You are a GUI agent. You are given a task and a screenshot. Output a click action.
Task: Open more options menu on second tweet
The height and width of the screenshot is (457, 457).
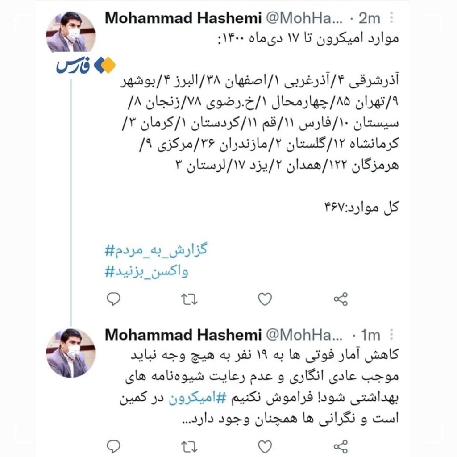point(391,335)
